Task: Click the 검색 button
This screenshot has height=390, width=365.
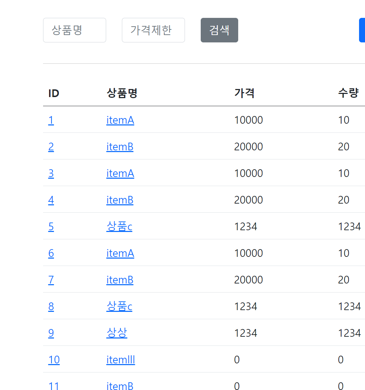Action: [219, 30]
